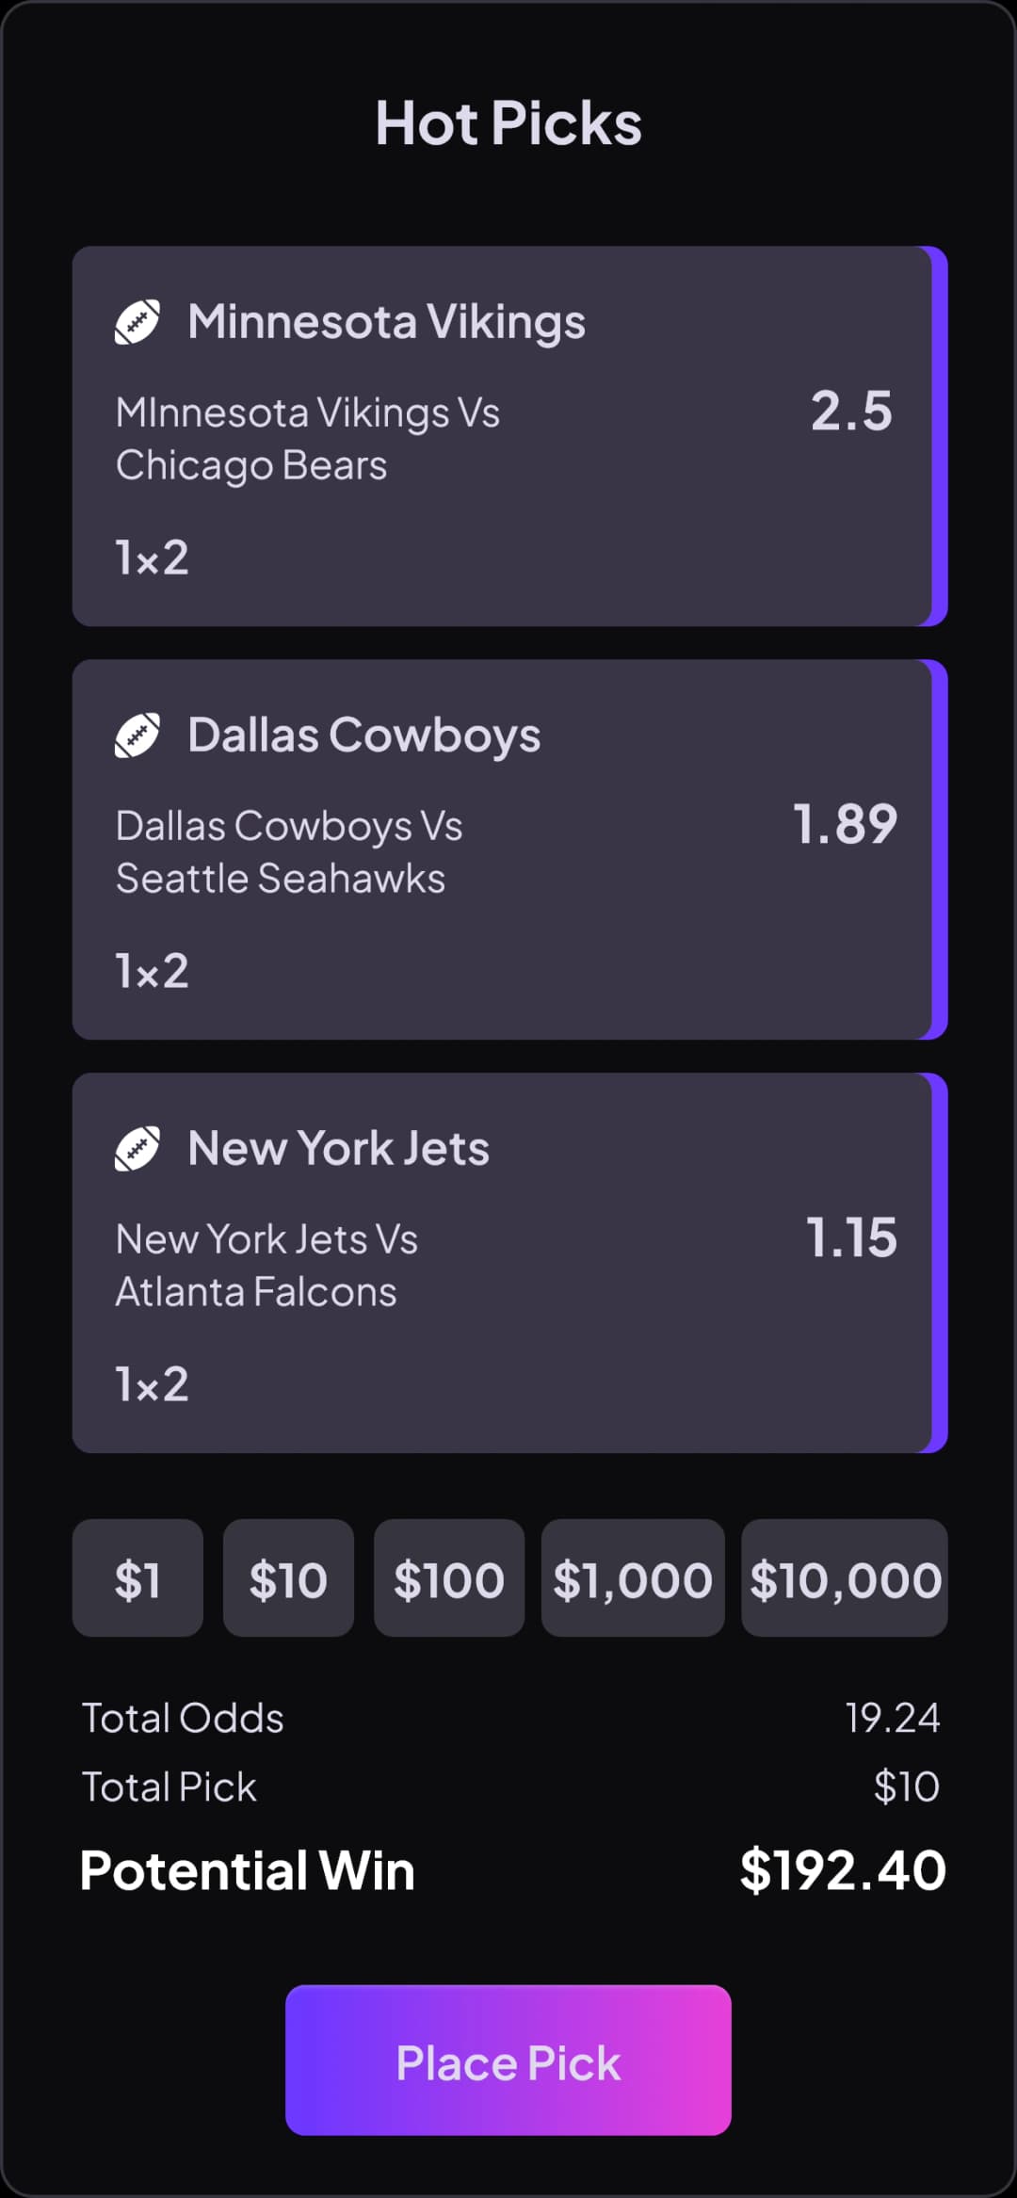Select the $10,000 stake chip
Screen dimensions: 1017x2198
pyautogui.click(x=845, y=1577)
